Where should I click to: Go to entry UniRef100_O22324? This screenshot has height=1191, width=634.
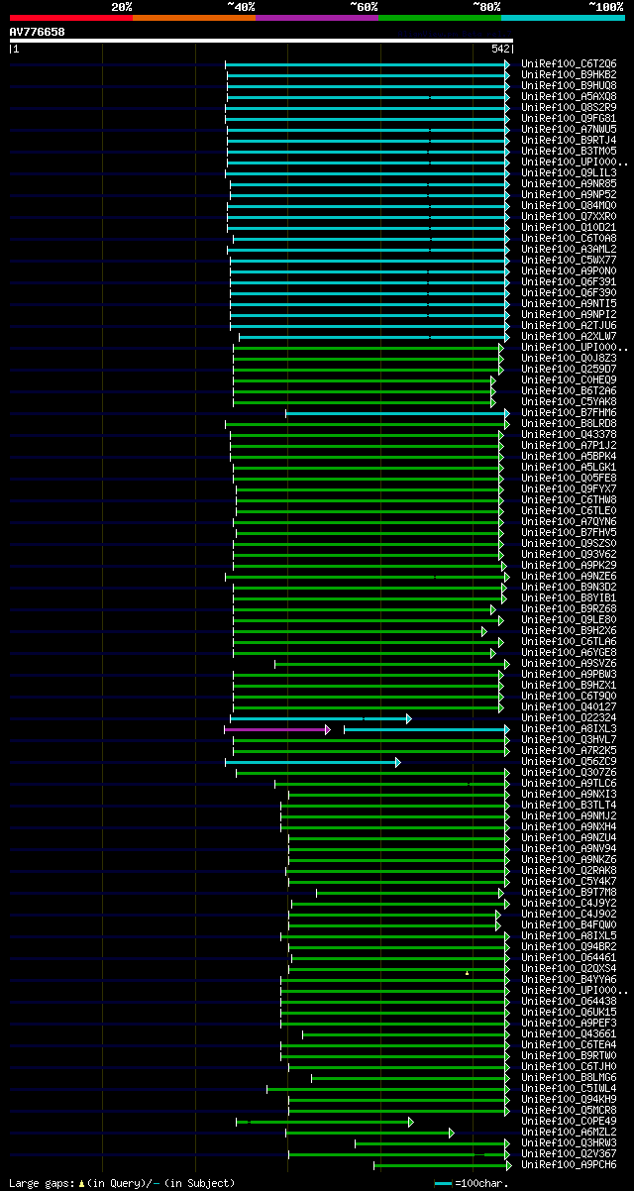570,718
